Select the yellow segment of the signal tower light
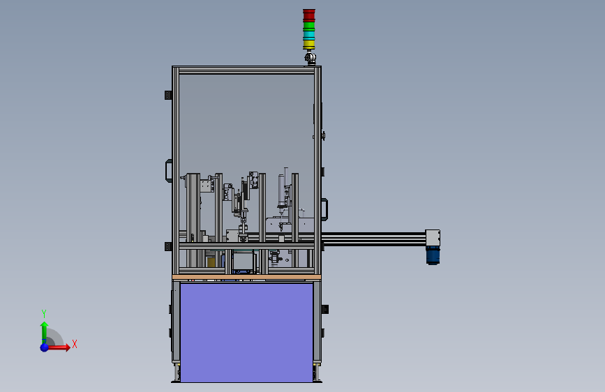 point(309,45)
